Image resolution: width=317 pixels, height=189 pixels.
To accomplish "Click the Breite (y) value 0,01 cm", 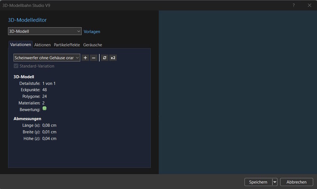I will 49,132.
